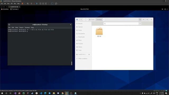The width and height of the screenshot is (169, 95).
Task: Click the GNOME power icon in top bar
Action: [x=165, y=9]
